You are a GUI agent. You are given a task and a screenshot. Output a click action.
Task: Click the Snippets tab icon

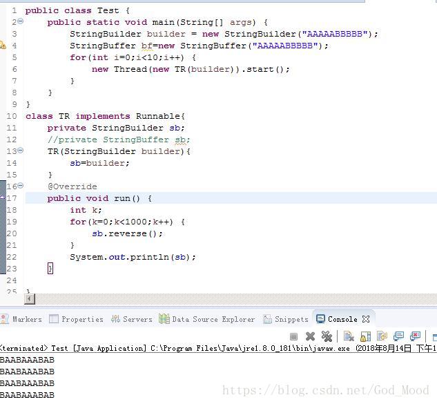[268, 319]
